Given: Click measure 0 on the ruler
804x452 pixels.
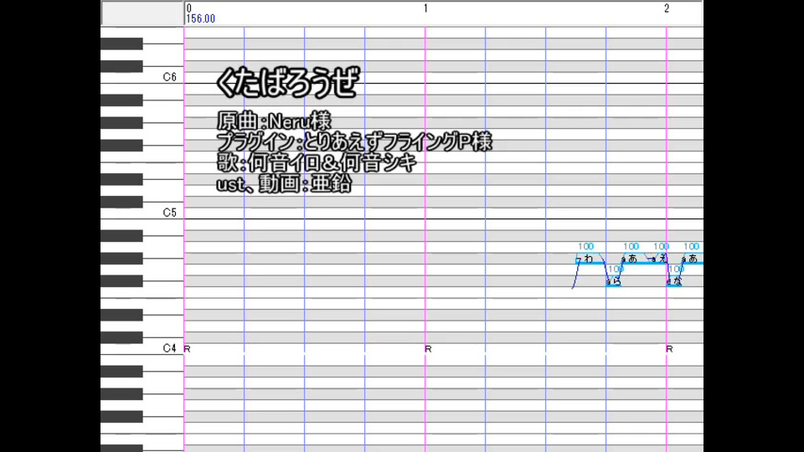Looking at the screenshot, I should 188,8.
